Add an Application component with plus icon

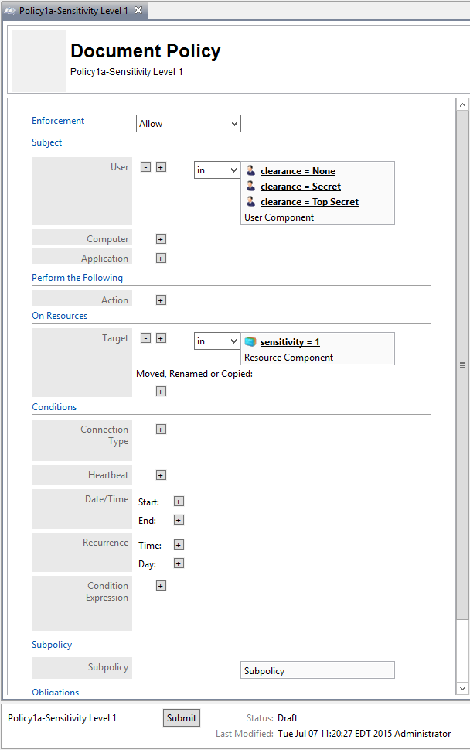point(161,259)
